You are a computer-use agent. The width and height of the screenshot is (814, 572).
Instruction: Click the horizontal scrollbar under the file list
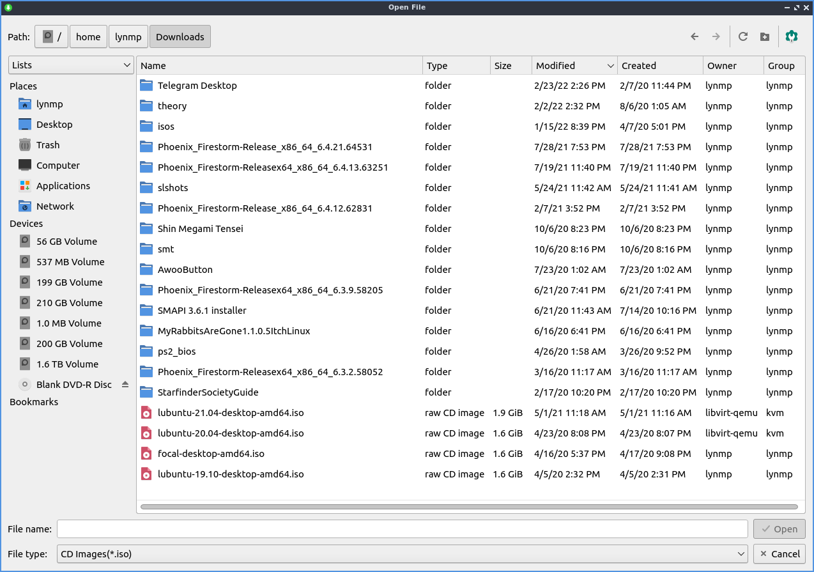[468, 507]
